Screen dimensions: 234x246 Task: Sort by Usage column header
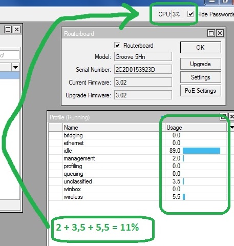click(x=196, y=128)
